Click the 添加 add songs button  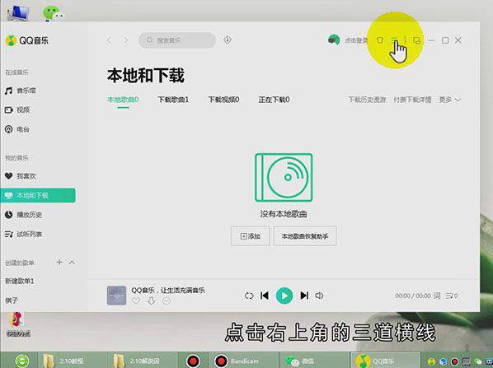coord(251,236)
